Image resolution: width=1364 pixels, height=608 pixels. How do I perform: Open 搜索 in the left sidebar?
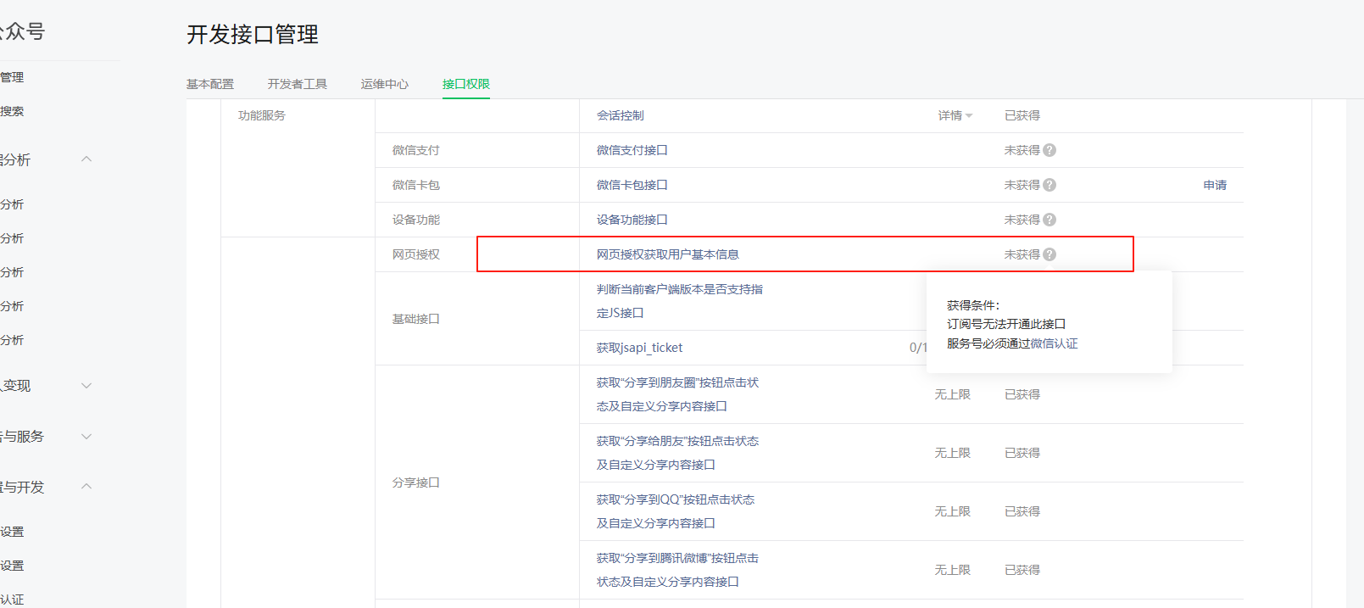pyautogui.click(x=12, y=111)
